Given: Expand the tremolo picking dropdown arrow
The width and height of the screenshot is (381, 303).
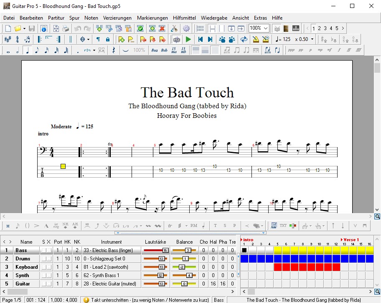Looking at the screenshot, I should point(186,226).
